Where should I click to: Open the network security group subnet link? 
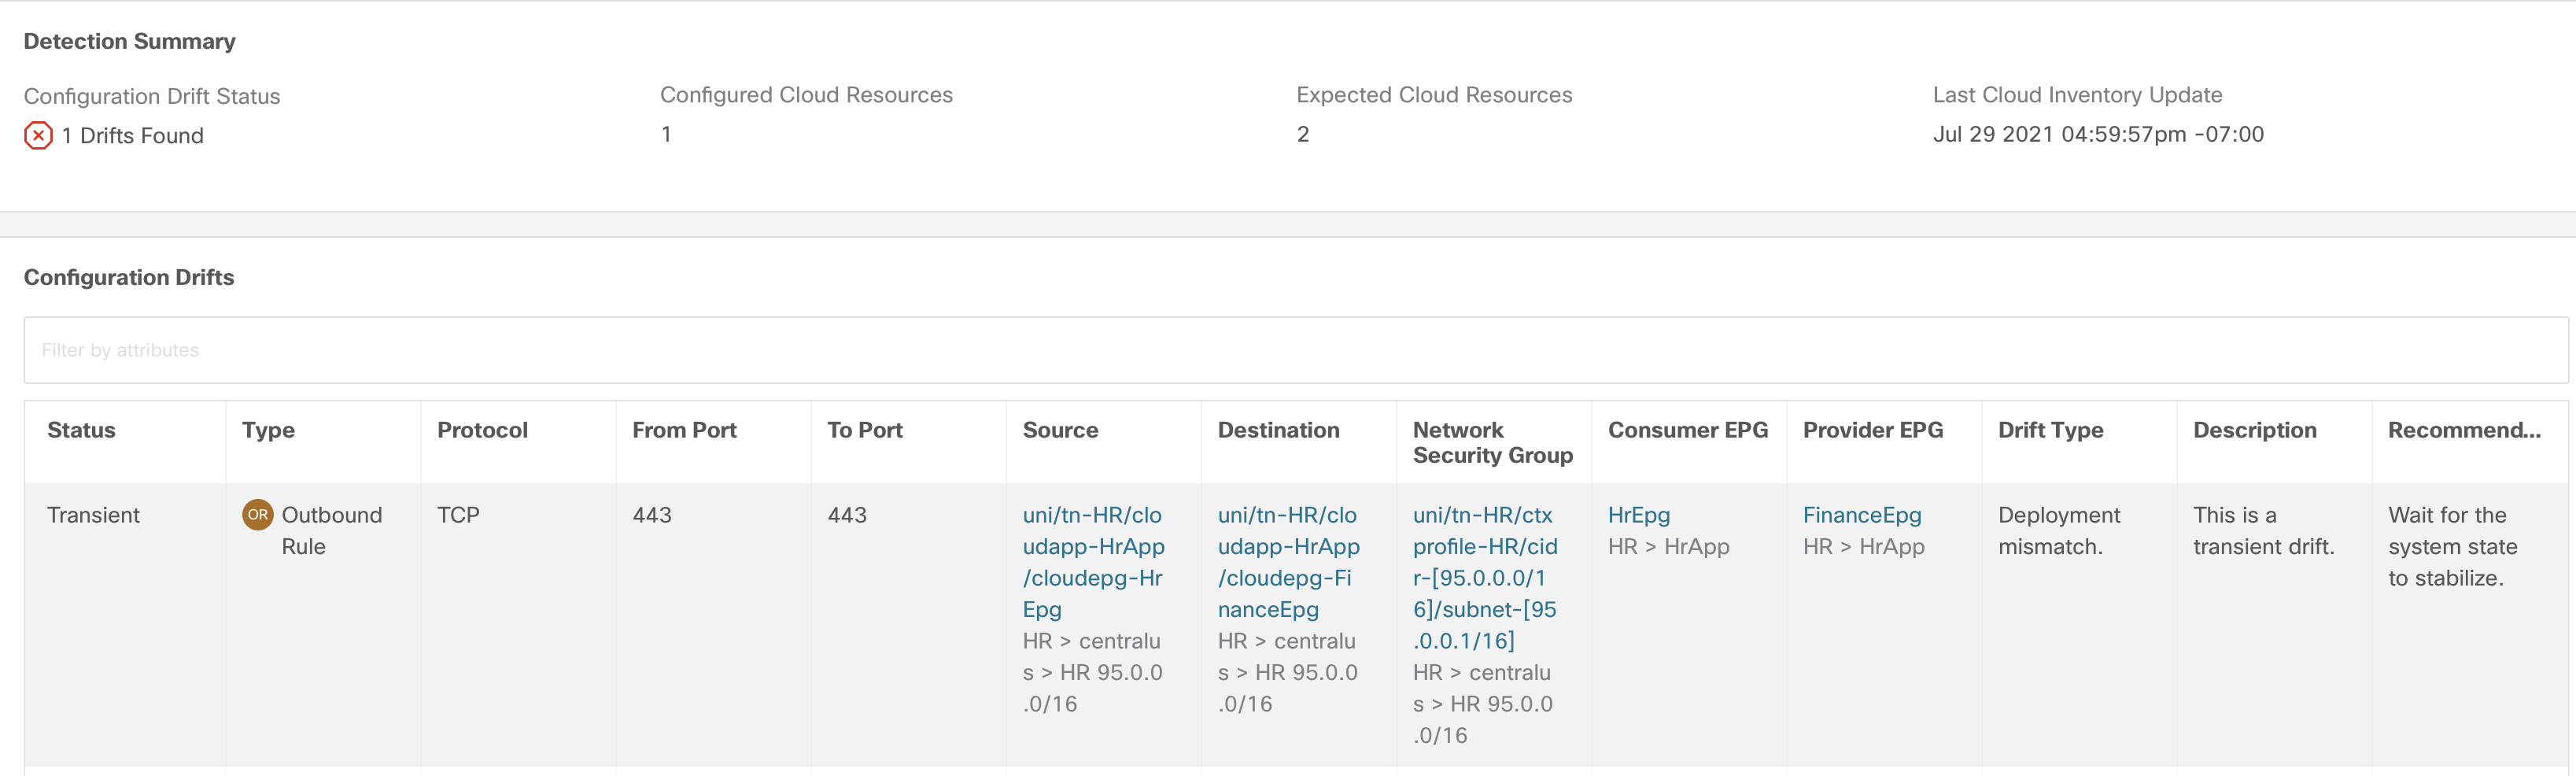tap(1484, 577)
